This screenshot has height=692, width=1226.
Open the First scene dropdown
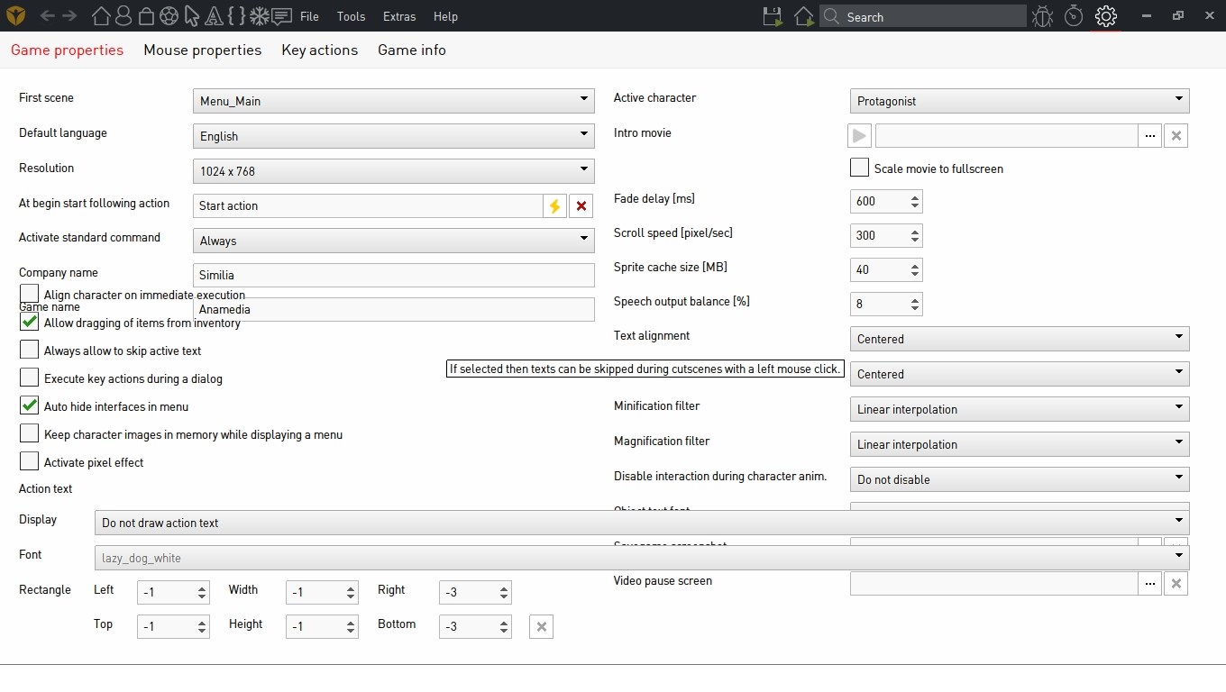coord(394,101)
